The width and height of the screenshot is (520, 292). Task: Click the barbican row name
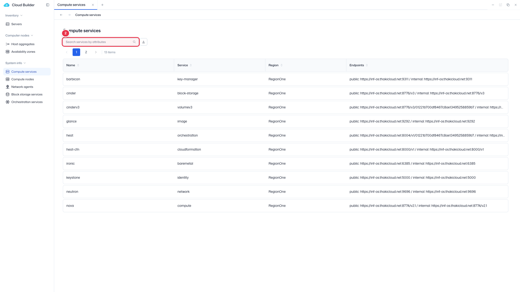(x=73, y=79)
